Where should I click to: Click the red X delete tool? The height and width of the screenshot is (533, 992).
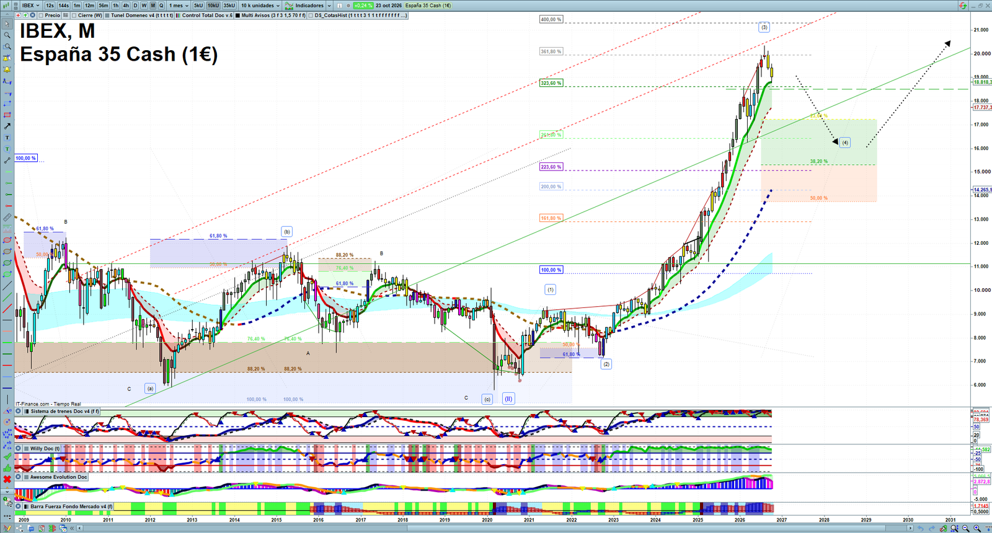[7, 479]
